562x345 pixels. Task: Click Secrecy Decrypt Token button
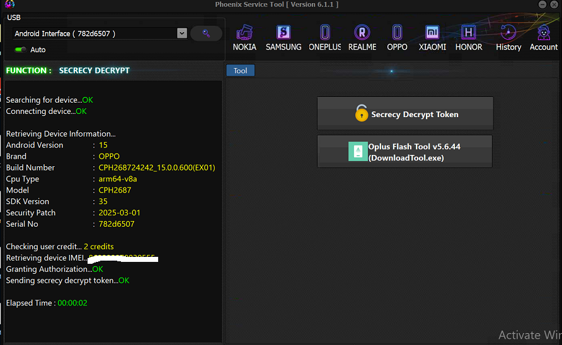[405, 113]
